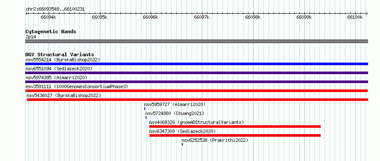Viewport: 380px width, 161px height.
Task: Click the chr2:66093548..66100231 coordinate label
Action: [x=55, y=9]
